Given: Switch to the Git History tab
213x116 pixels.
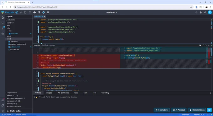Looking at the screenshot, I should (105, 93).
